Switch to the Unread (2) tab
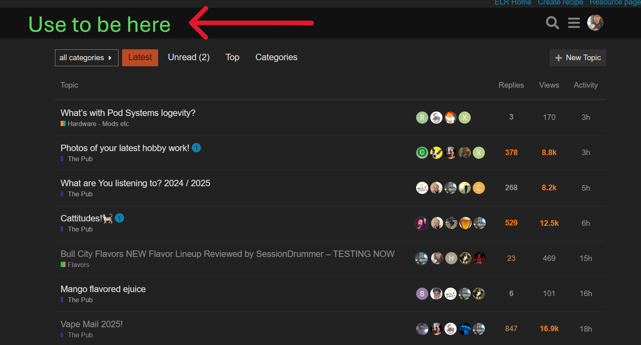Image resolution: width=641 pixels, height=345 pixels. (x=188, y=57)
